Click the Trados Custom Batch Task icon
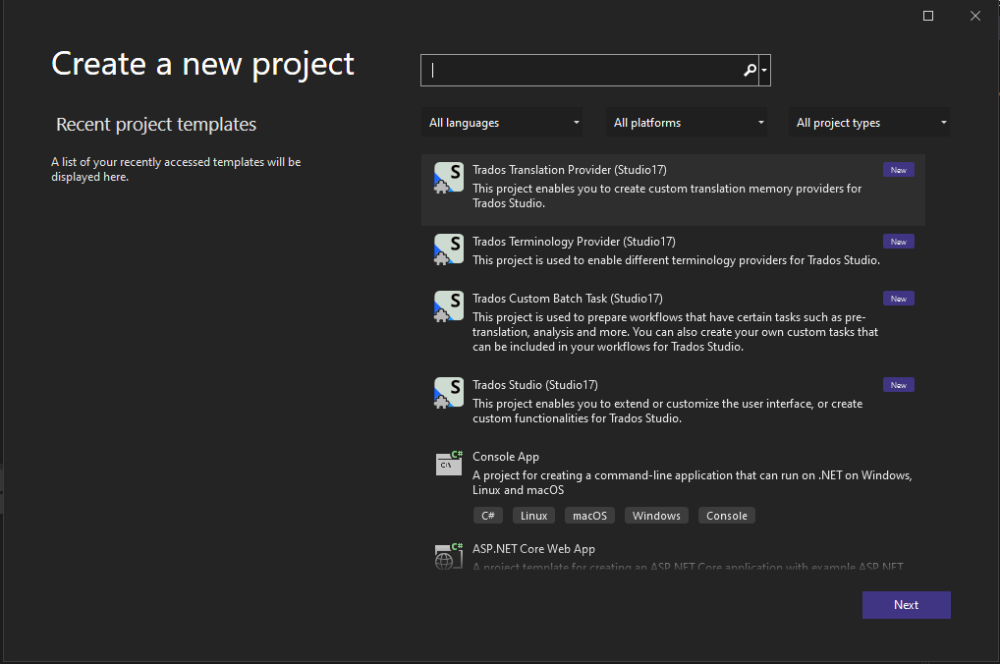1000x664 pixels. pos(448,306)
